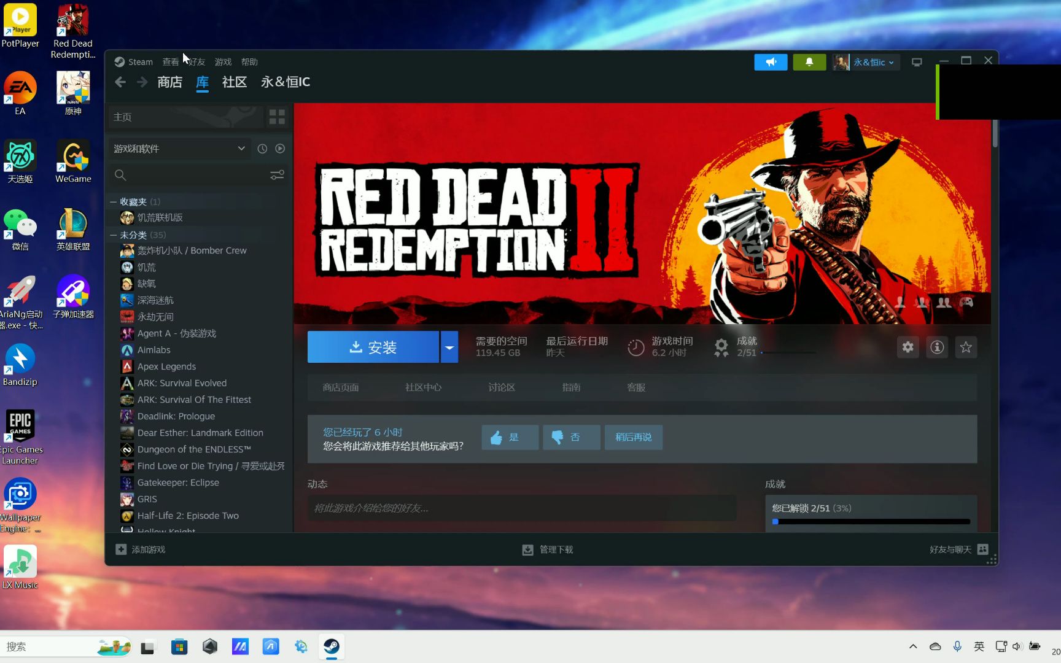Switch to Big Picture mode monitor icon
This screenshot has height=663, width=1061.
click(x=917, y=62)
